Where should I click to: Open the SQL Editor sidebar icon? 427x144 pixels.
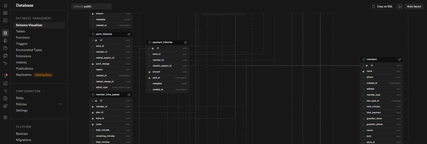(x=5, y=20)
